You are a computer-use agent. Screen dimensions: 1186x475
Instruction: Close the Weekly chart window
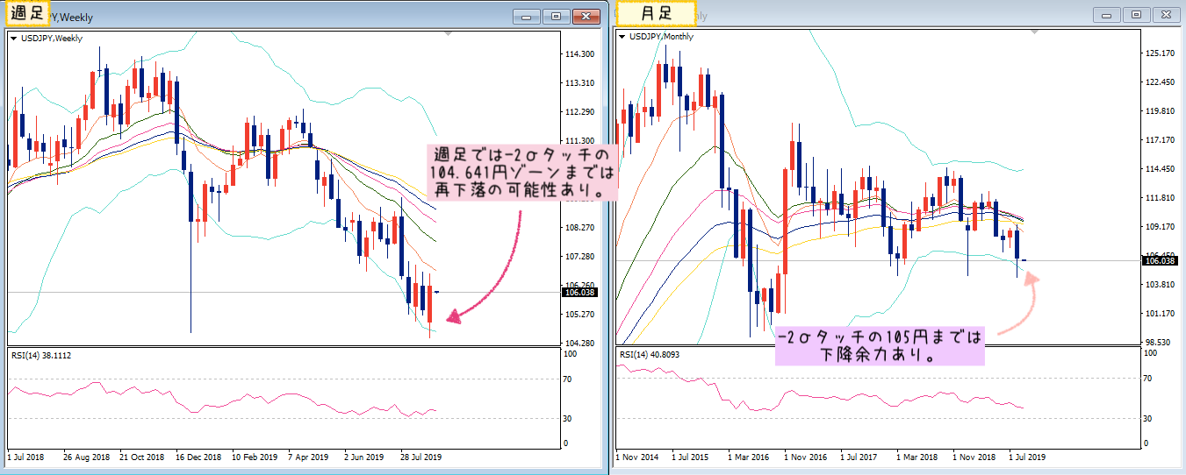pyautogui.click(x=586, y=16)
